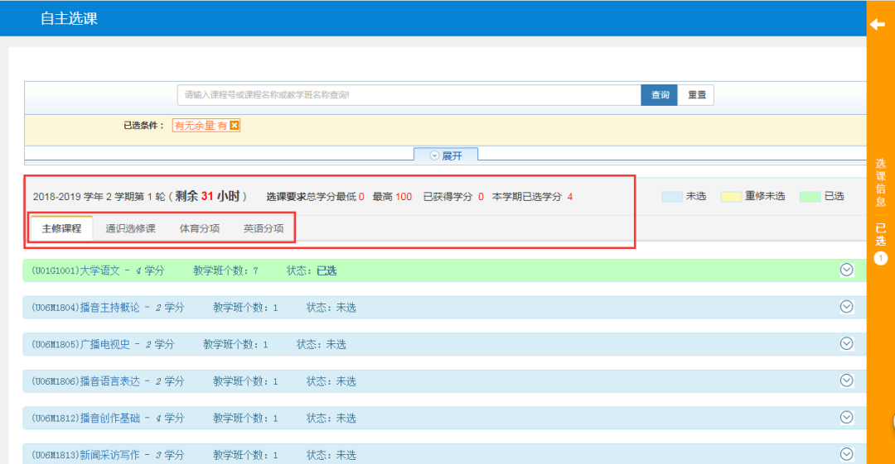This screenshot has width=895, height=464.
Task: Switch to the 主修课程 tab
Action: pos(61,228)
